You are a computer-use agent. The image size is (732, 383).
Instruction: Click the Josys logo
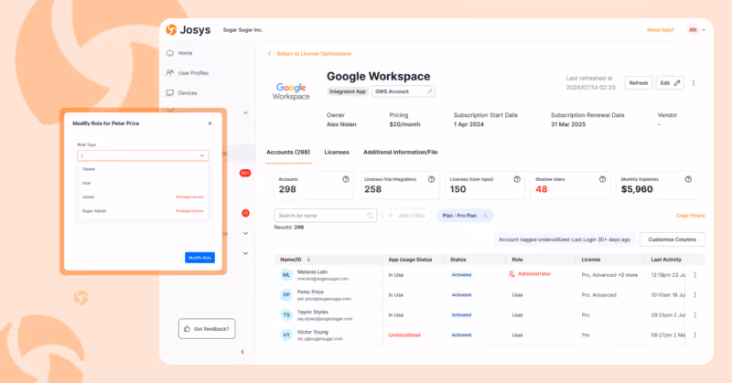[188, 30]
